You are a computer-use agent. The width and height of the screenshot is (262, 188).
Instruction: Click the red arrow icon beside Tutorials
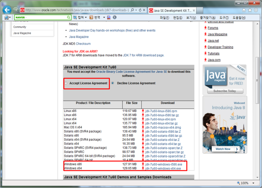[x=205, y=53]
